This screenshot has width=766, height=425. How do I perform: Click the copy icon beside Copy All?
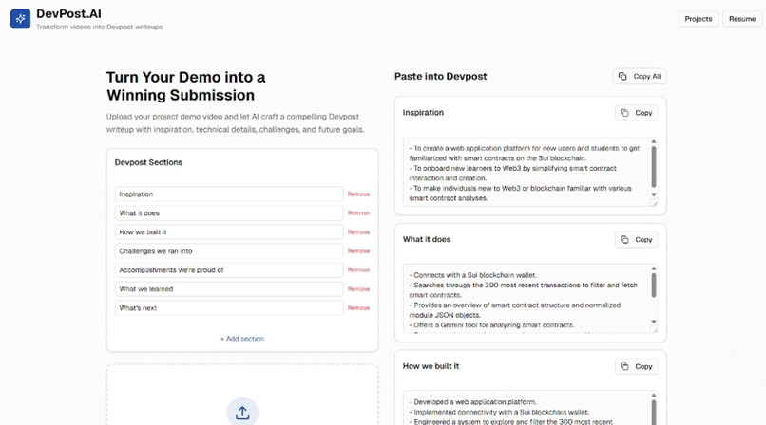(622, 76)
